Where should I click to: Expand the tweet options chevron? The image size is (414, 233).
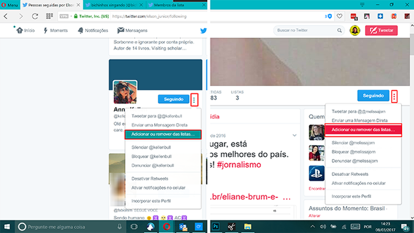coord(294,136)
